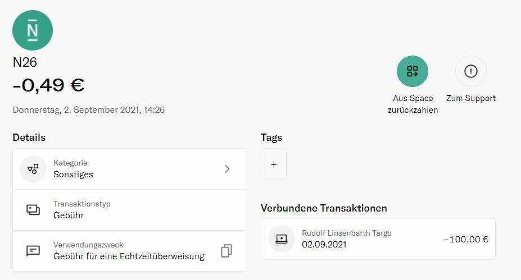Click the Kategorie shapes icon
Screen dimensions: 521x280
(33, 169)
